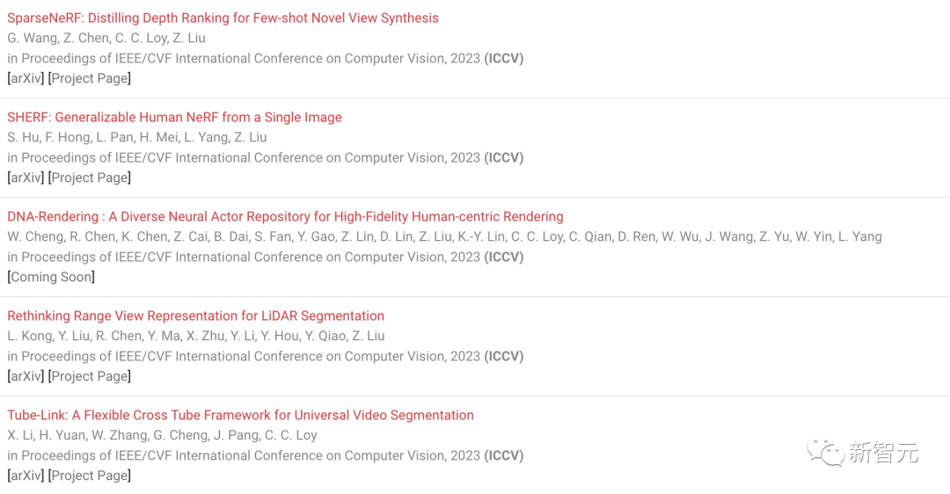Image resolution: width=950 pixels, height=494 pixels.
Task: Open the SparseNeRF paper title link
Action: (223, 18)
